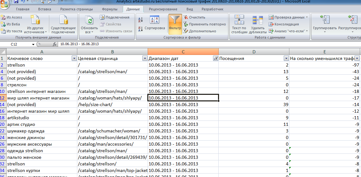
Task: Select cell 'мир шляп интернет магазин'
Action: (42, 98)
